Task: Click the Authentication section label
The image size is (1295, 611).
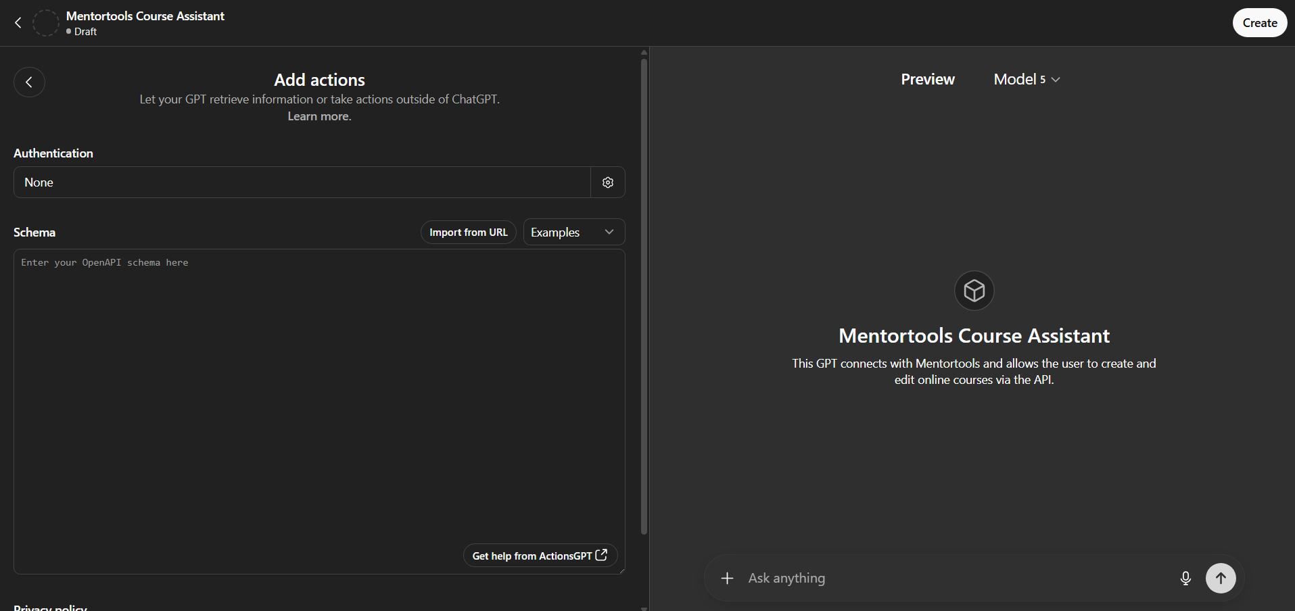Action: click(x=53, y=153)
